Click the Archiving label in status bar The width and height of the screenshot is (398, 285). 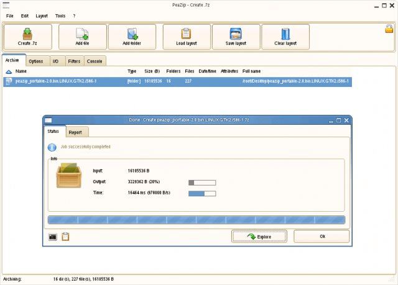coord(12,279)
